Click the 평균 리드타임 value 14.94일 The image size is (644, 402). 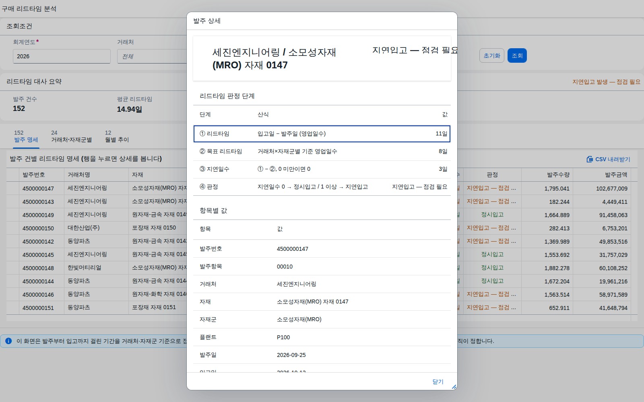[130, 109]
